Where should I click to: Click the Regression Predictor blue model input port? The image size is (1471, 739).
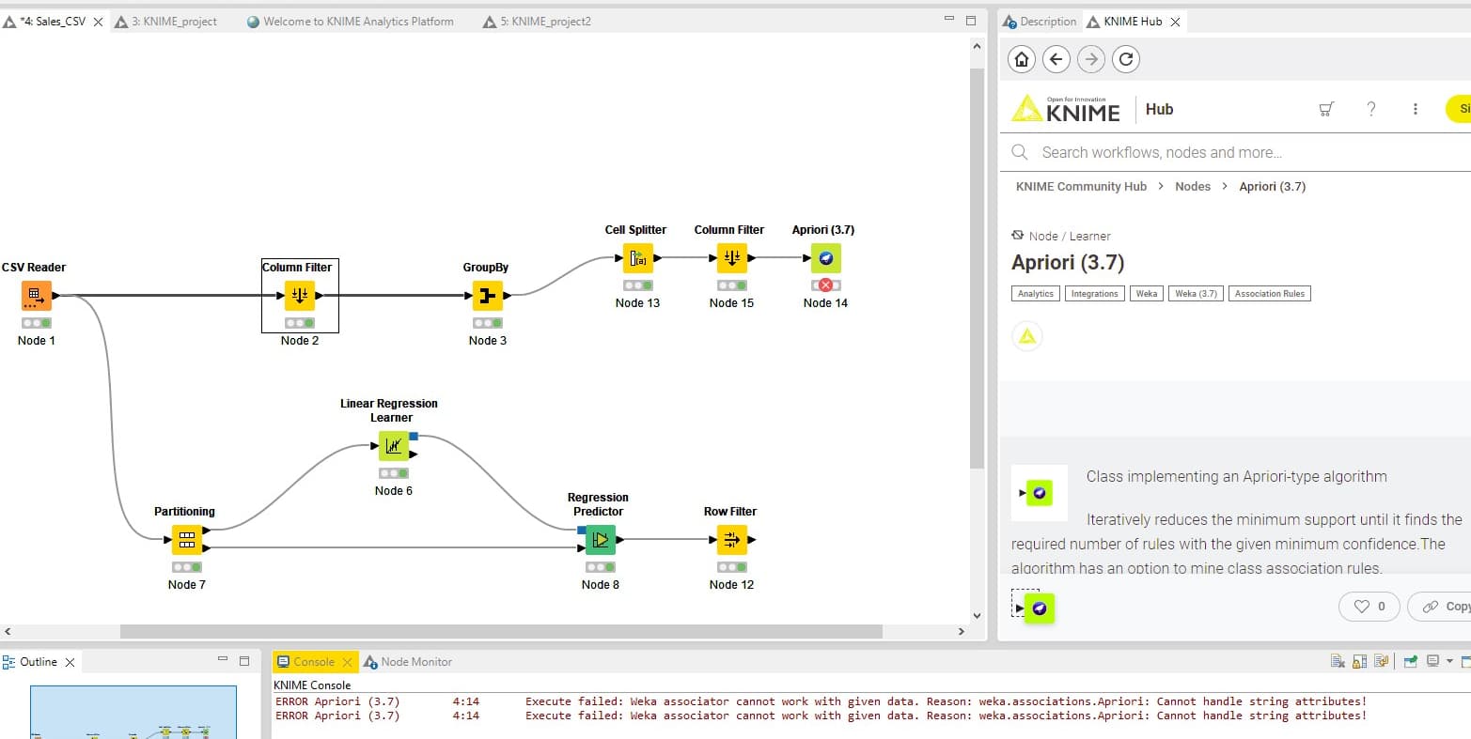581,531
